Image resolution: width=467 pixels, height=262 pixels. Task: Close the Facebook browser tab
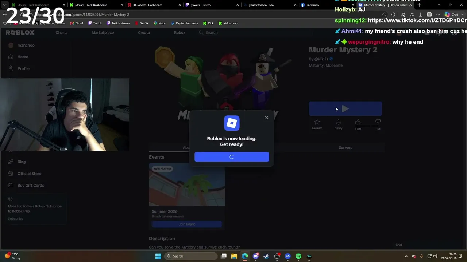(x=353, y=5)
